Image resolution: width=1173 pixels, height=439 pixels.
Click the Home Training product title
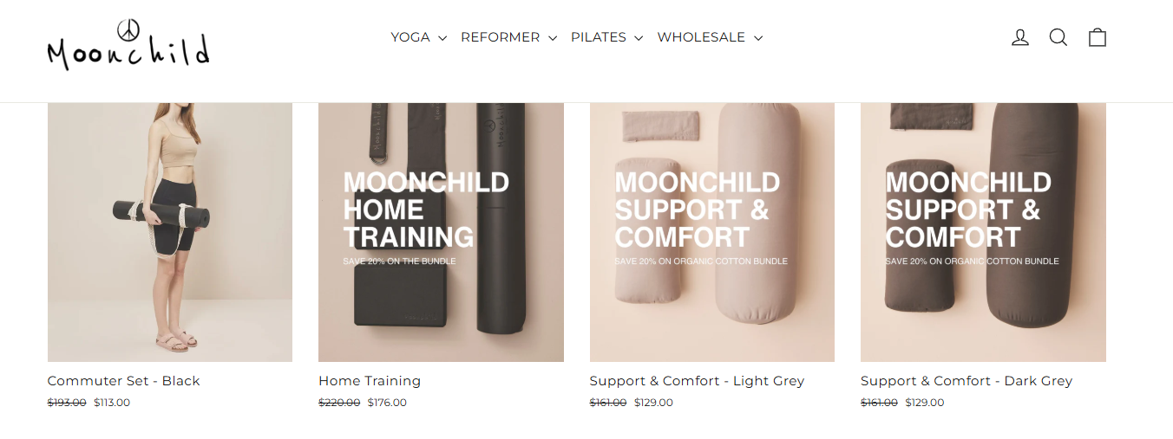point(370,381)
